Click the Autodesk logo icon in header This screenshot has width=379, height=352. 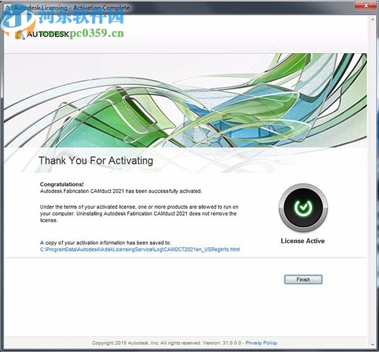point(20,35)
